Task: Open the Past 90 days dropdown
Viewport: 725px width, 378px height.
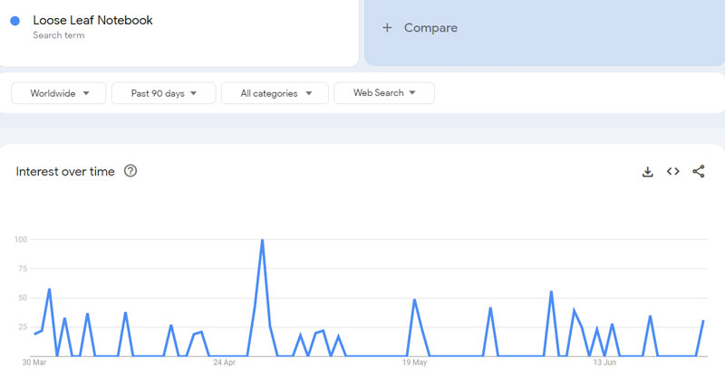Action: click(x=163, y=93)
